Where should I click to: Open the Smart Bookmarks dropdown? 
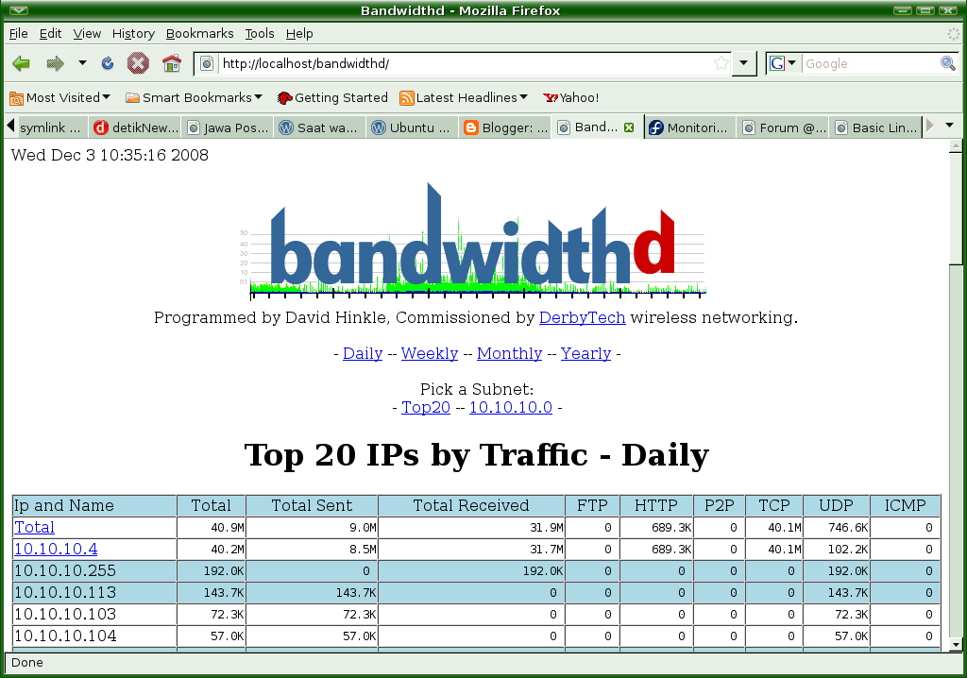click(194, 97)
